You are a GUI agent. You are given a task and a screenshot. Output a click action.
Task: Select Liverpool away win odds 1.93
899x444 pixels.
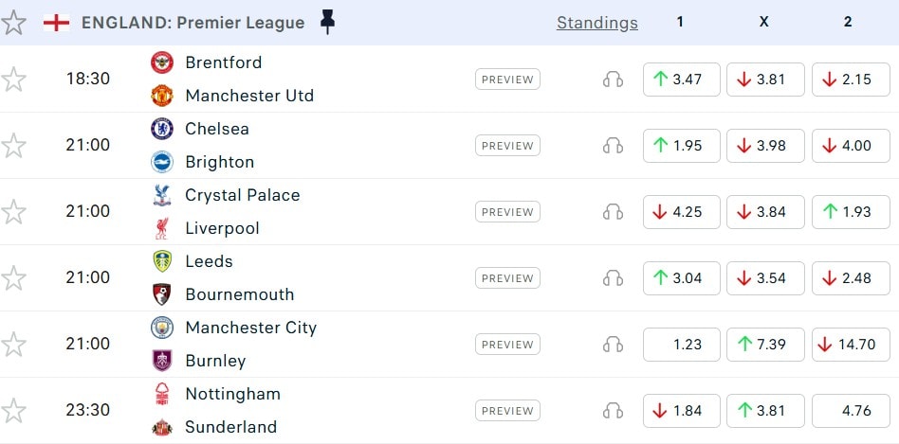click(x=850, y=212)
